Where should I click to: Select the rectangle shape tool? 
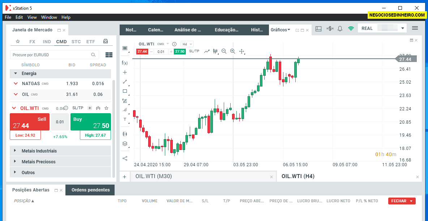tap(125, 91)
